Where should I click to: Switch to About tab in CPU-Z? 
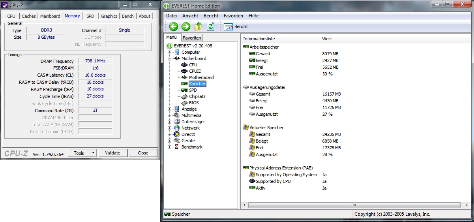(144, 16)
